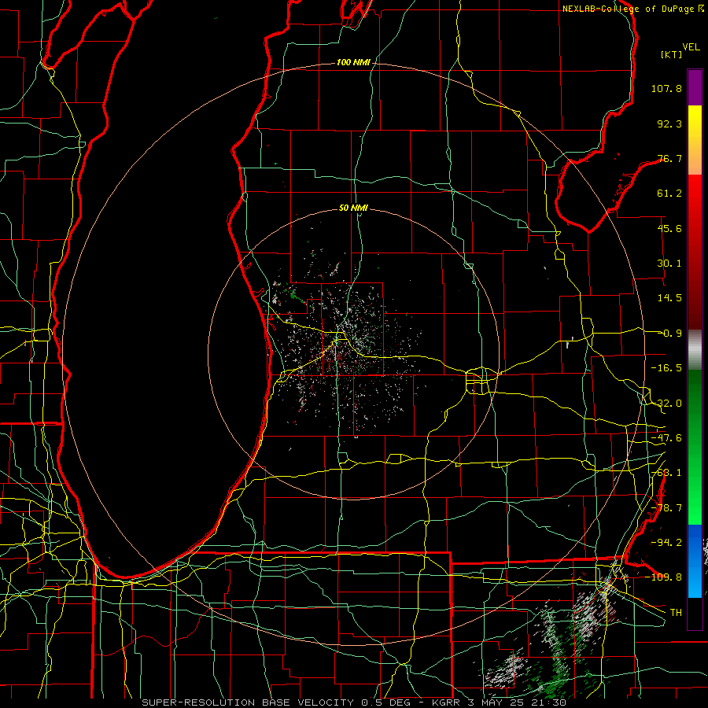Click the 14.5 value on velocity scale

pos(669,298)
